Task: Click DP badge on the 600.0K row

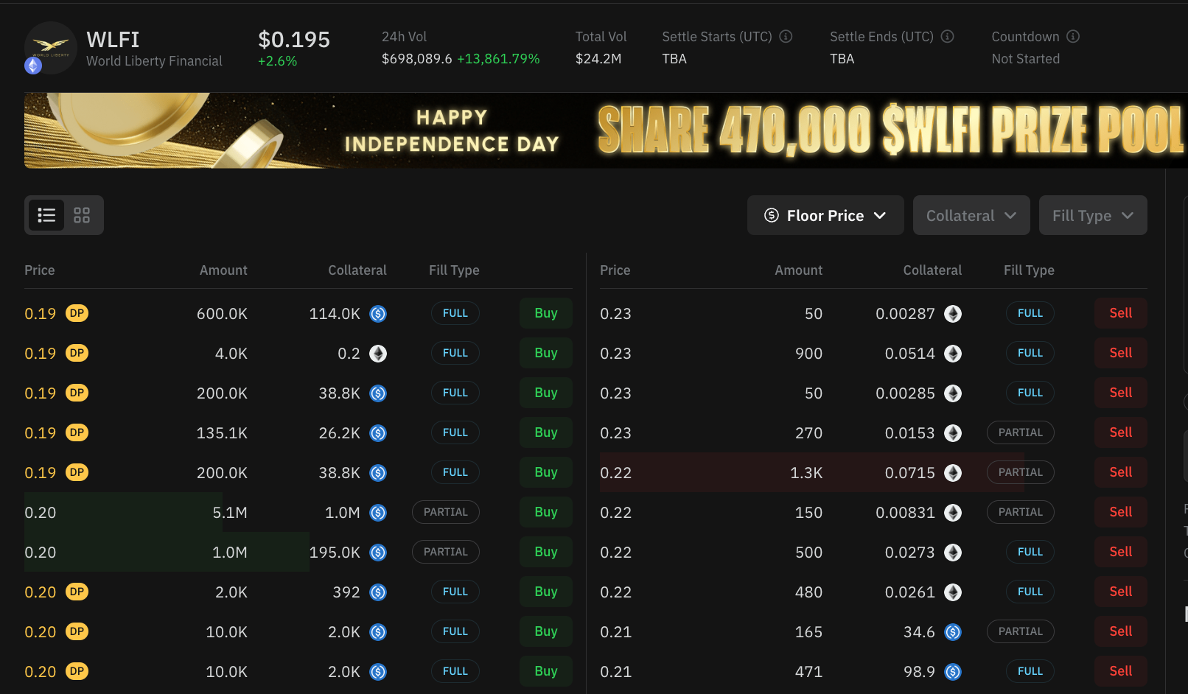Action: pos(77,313)
